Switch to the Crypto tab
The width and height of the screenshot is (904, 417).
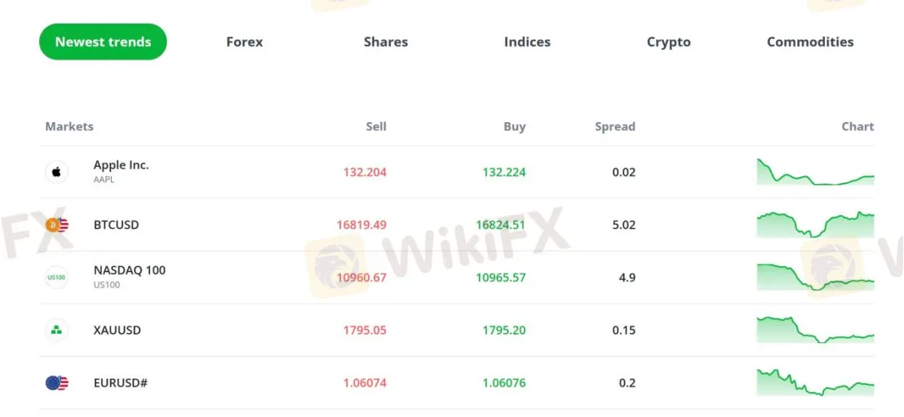click(668, 42)
